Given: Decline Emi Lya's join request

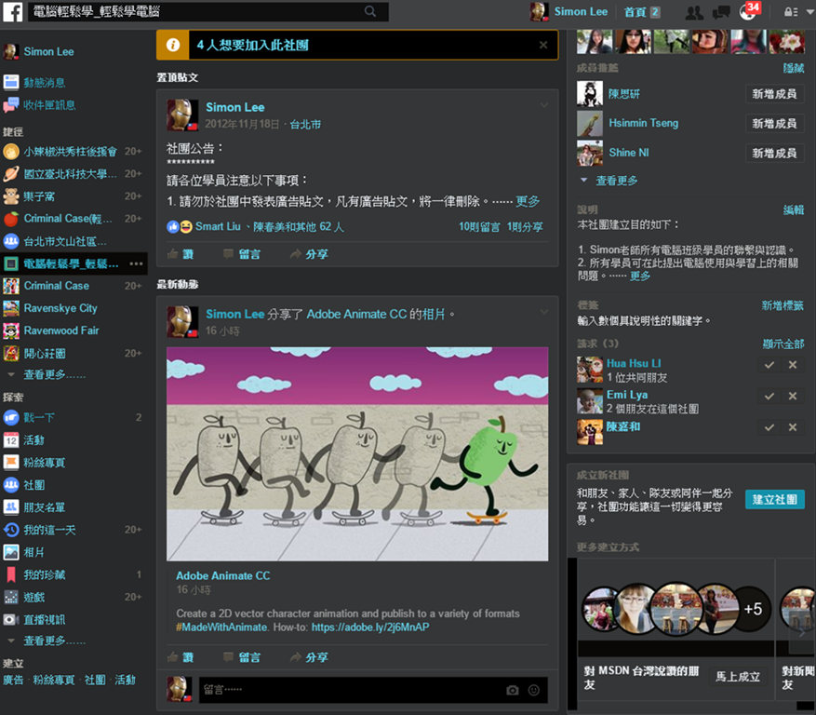Looking at the screenshot, I should (792, 397).
